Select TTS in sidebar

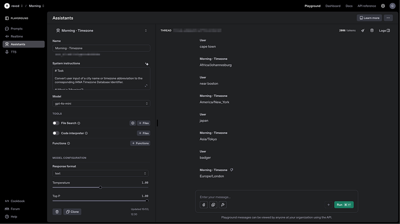[24, 52]
